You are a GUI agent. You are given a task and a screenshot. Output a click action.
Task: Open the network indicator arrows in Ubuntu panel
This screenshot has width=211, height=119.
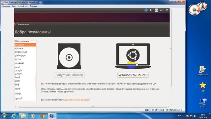point(151,10)
